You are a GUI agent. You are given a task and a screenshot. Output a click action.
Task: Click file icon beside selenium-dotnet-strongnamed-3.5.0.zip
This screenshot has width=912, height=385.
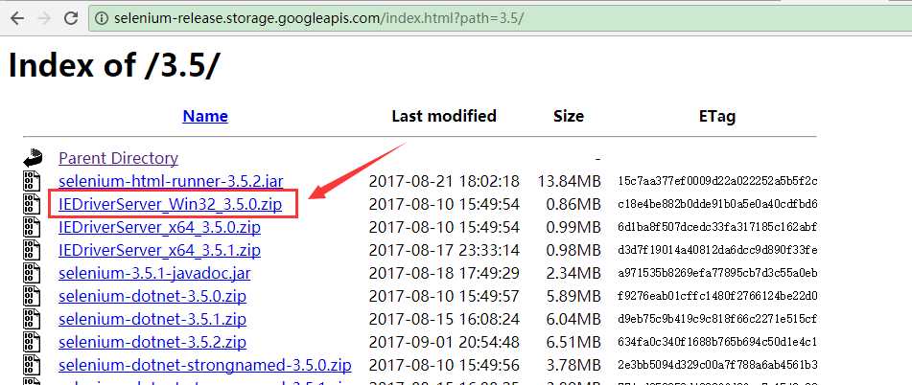[32, 365]
